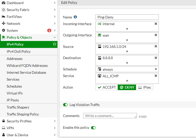Expand the VPN chevron
This screenshot has width=196, height=138.
click(x=55, y=128)
